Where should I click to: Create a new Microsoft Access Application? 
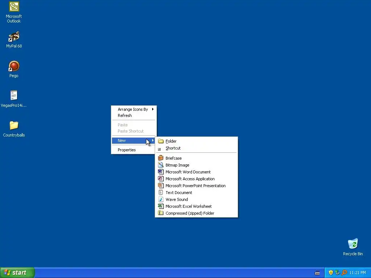point(196,179)
